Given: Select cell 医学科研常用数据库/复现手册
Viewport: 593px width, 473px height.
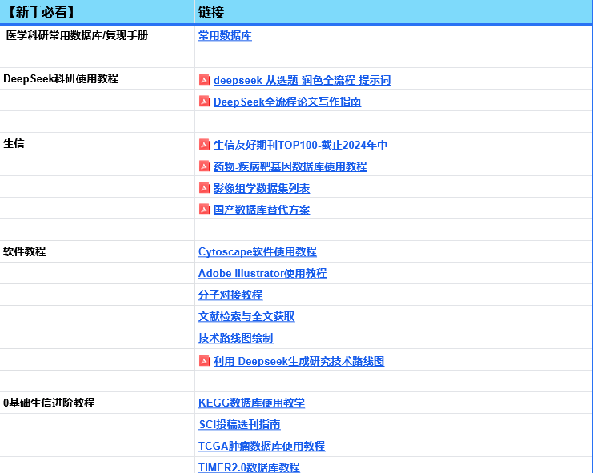Looking at the screenshot, I should click(x=97, y=35).
